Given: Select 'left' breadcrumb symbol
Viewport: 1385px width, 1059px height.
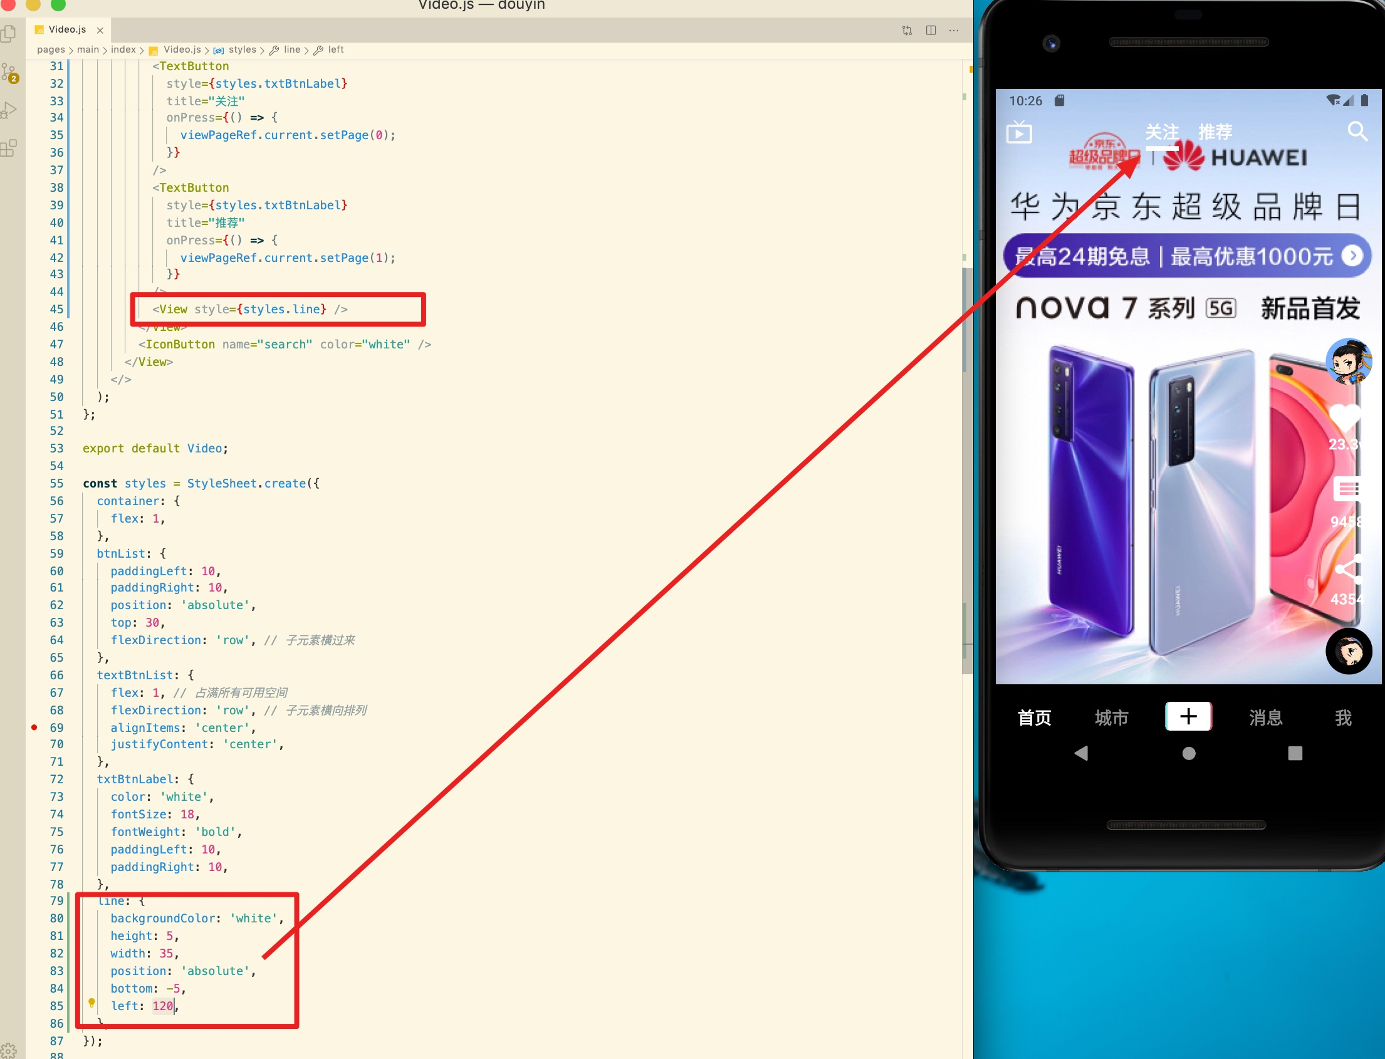Looking at the screenshot, I should pos(336,50).
